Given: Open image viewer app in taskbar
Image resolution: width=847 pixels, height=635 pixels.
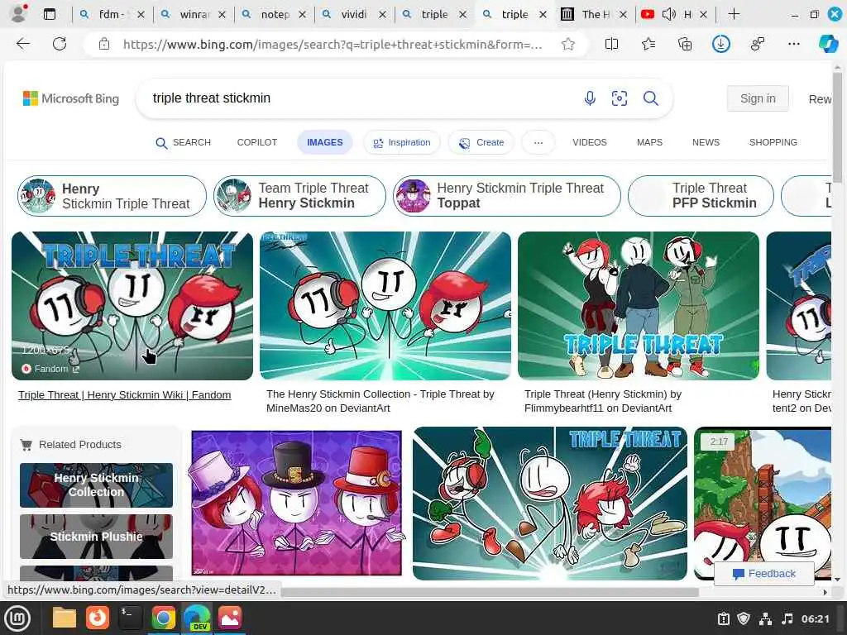Looking at the screenshot, I should tap(230, 618).
